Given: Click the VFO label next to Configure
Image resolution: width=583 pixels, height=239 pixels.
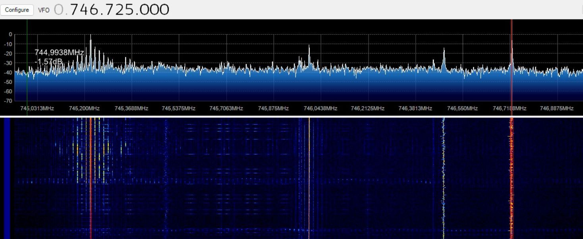Looking at the screenshot, I should tap(44, 10).
